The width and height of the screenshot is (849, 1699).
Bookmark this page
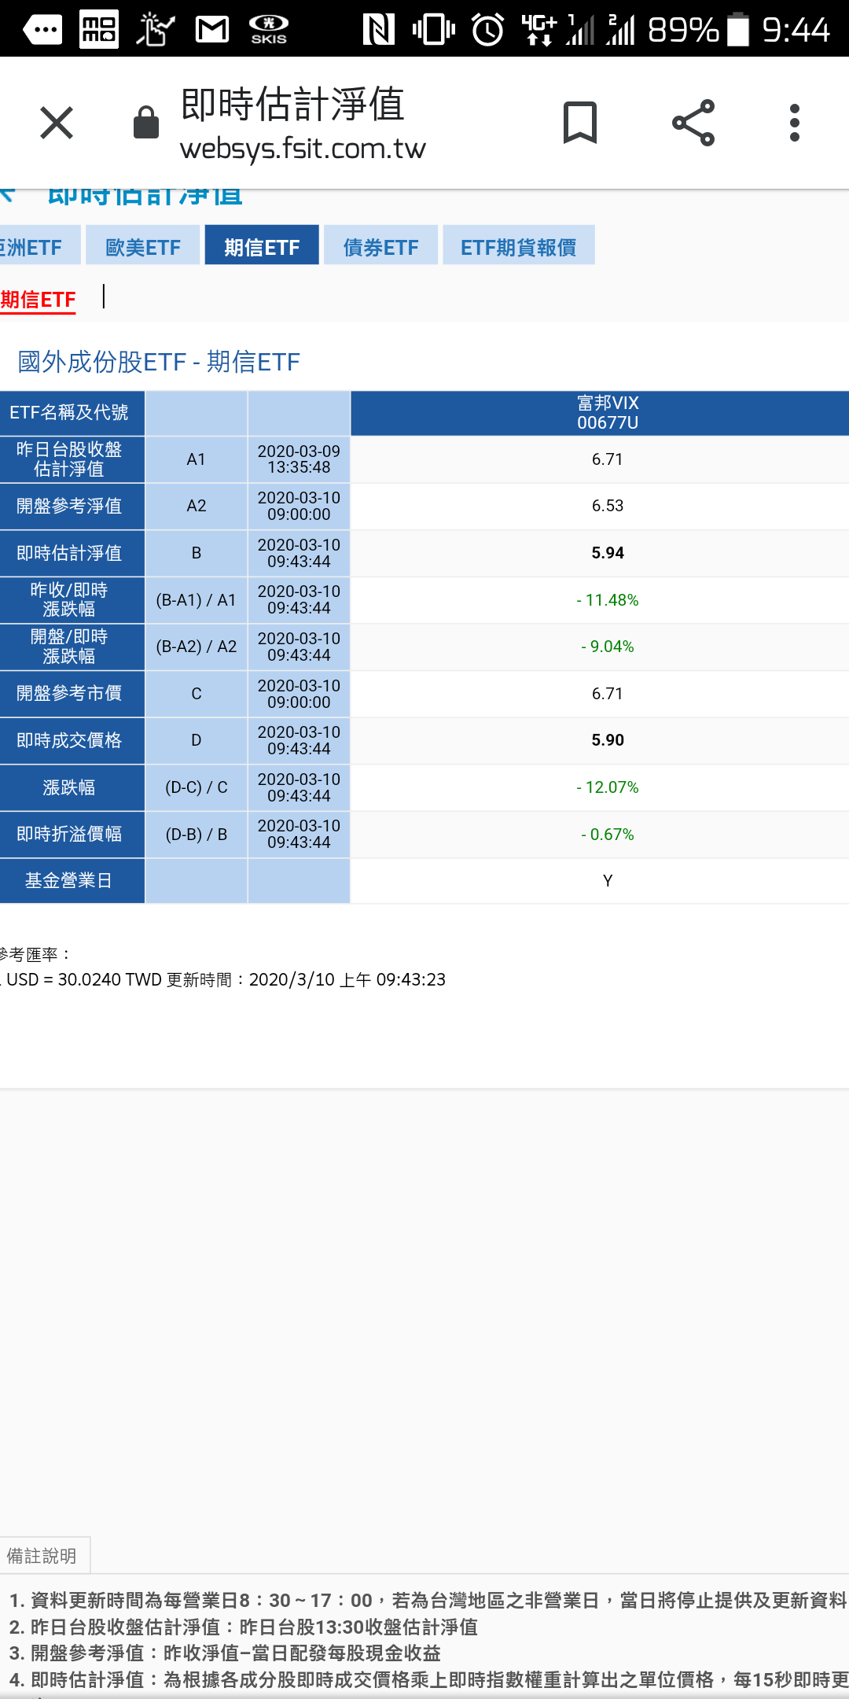click(580, 123)
